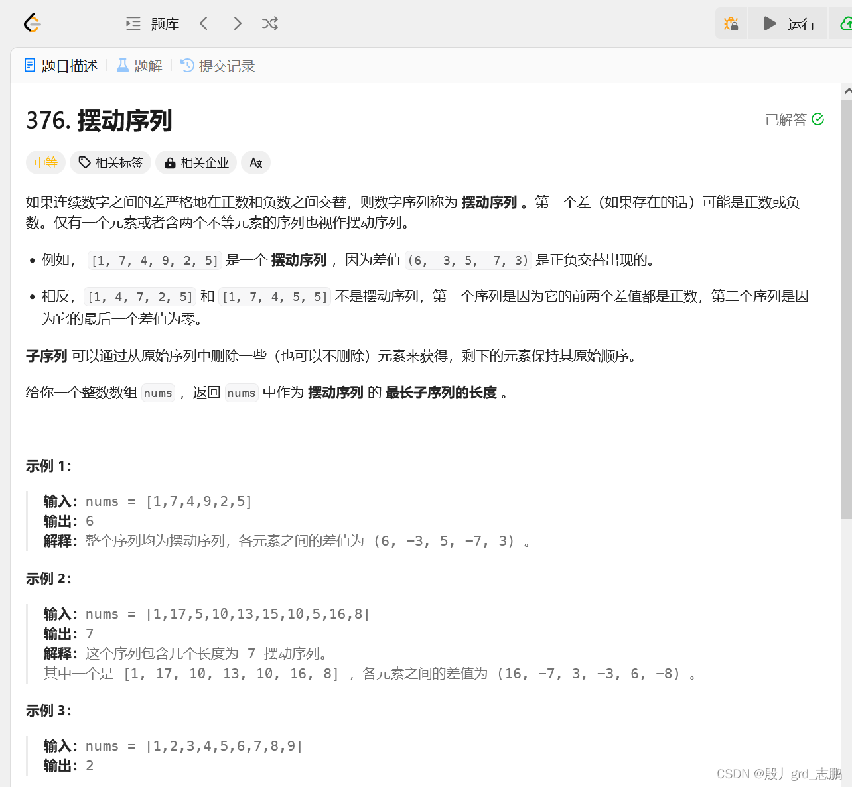The width and height of the screenshot is (852, 787).
Task: Click the 中等 difficulty tag
Action: (x=46, y=162)
